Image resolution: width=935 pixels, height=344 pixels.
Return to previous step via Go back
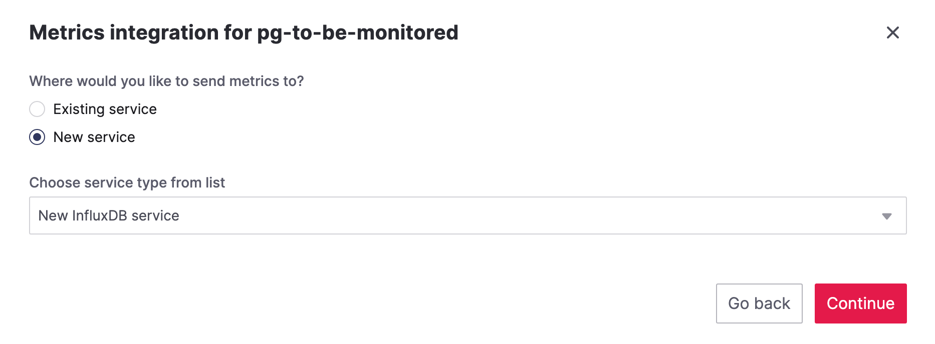pos(759,303)
